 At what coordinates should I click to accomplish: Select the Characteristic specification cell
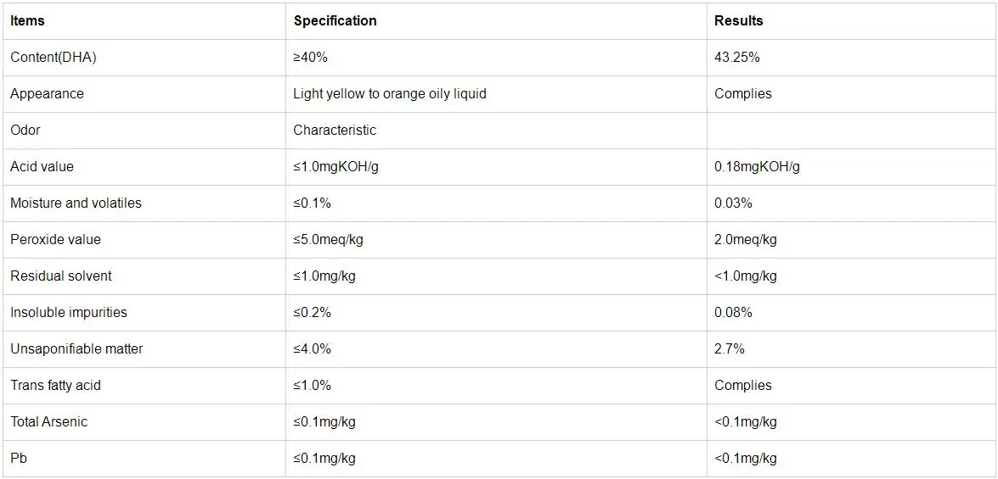334,130
